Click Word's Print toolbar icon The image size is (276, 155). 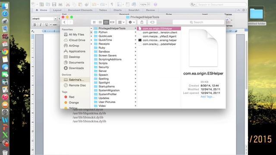[x=60, y=4]
